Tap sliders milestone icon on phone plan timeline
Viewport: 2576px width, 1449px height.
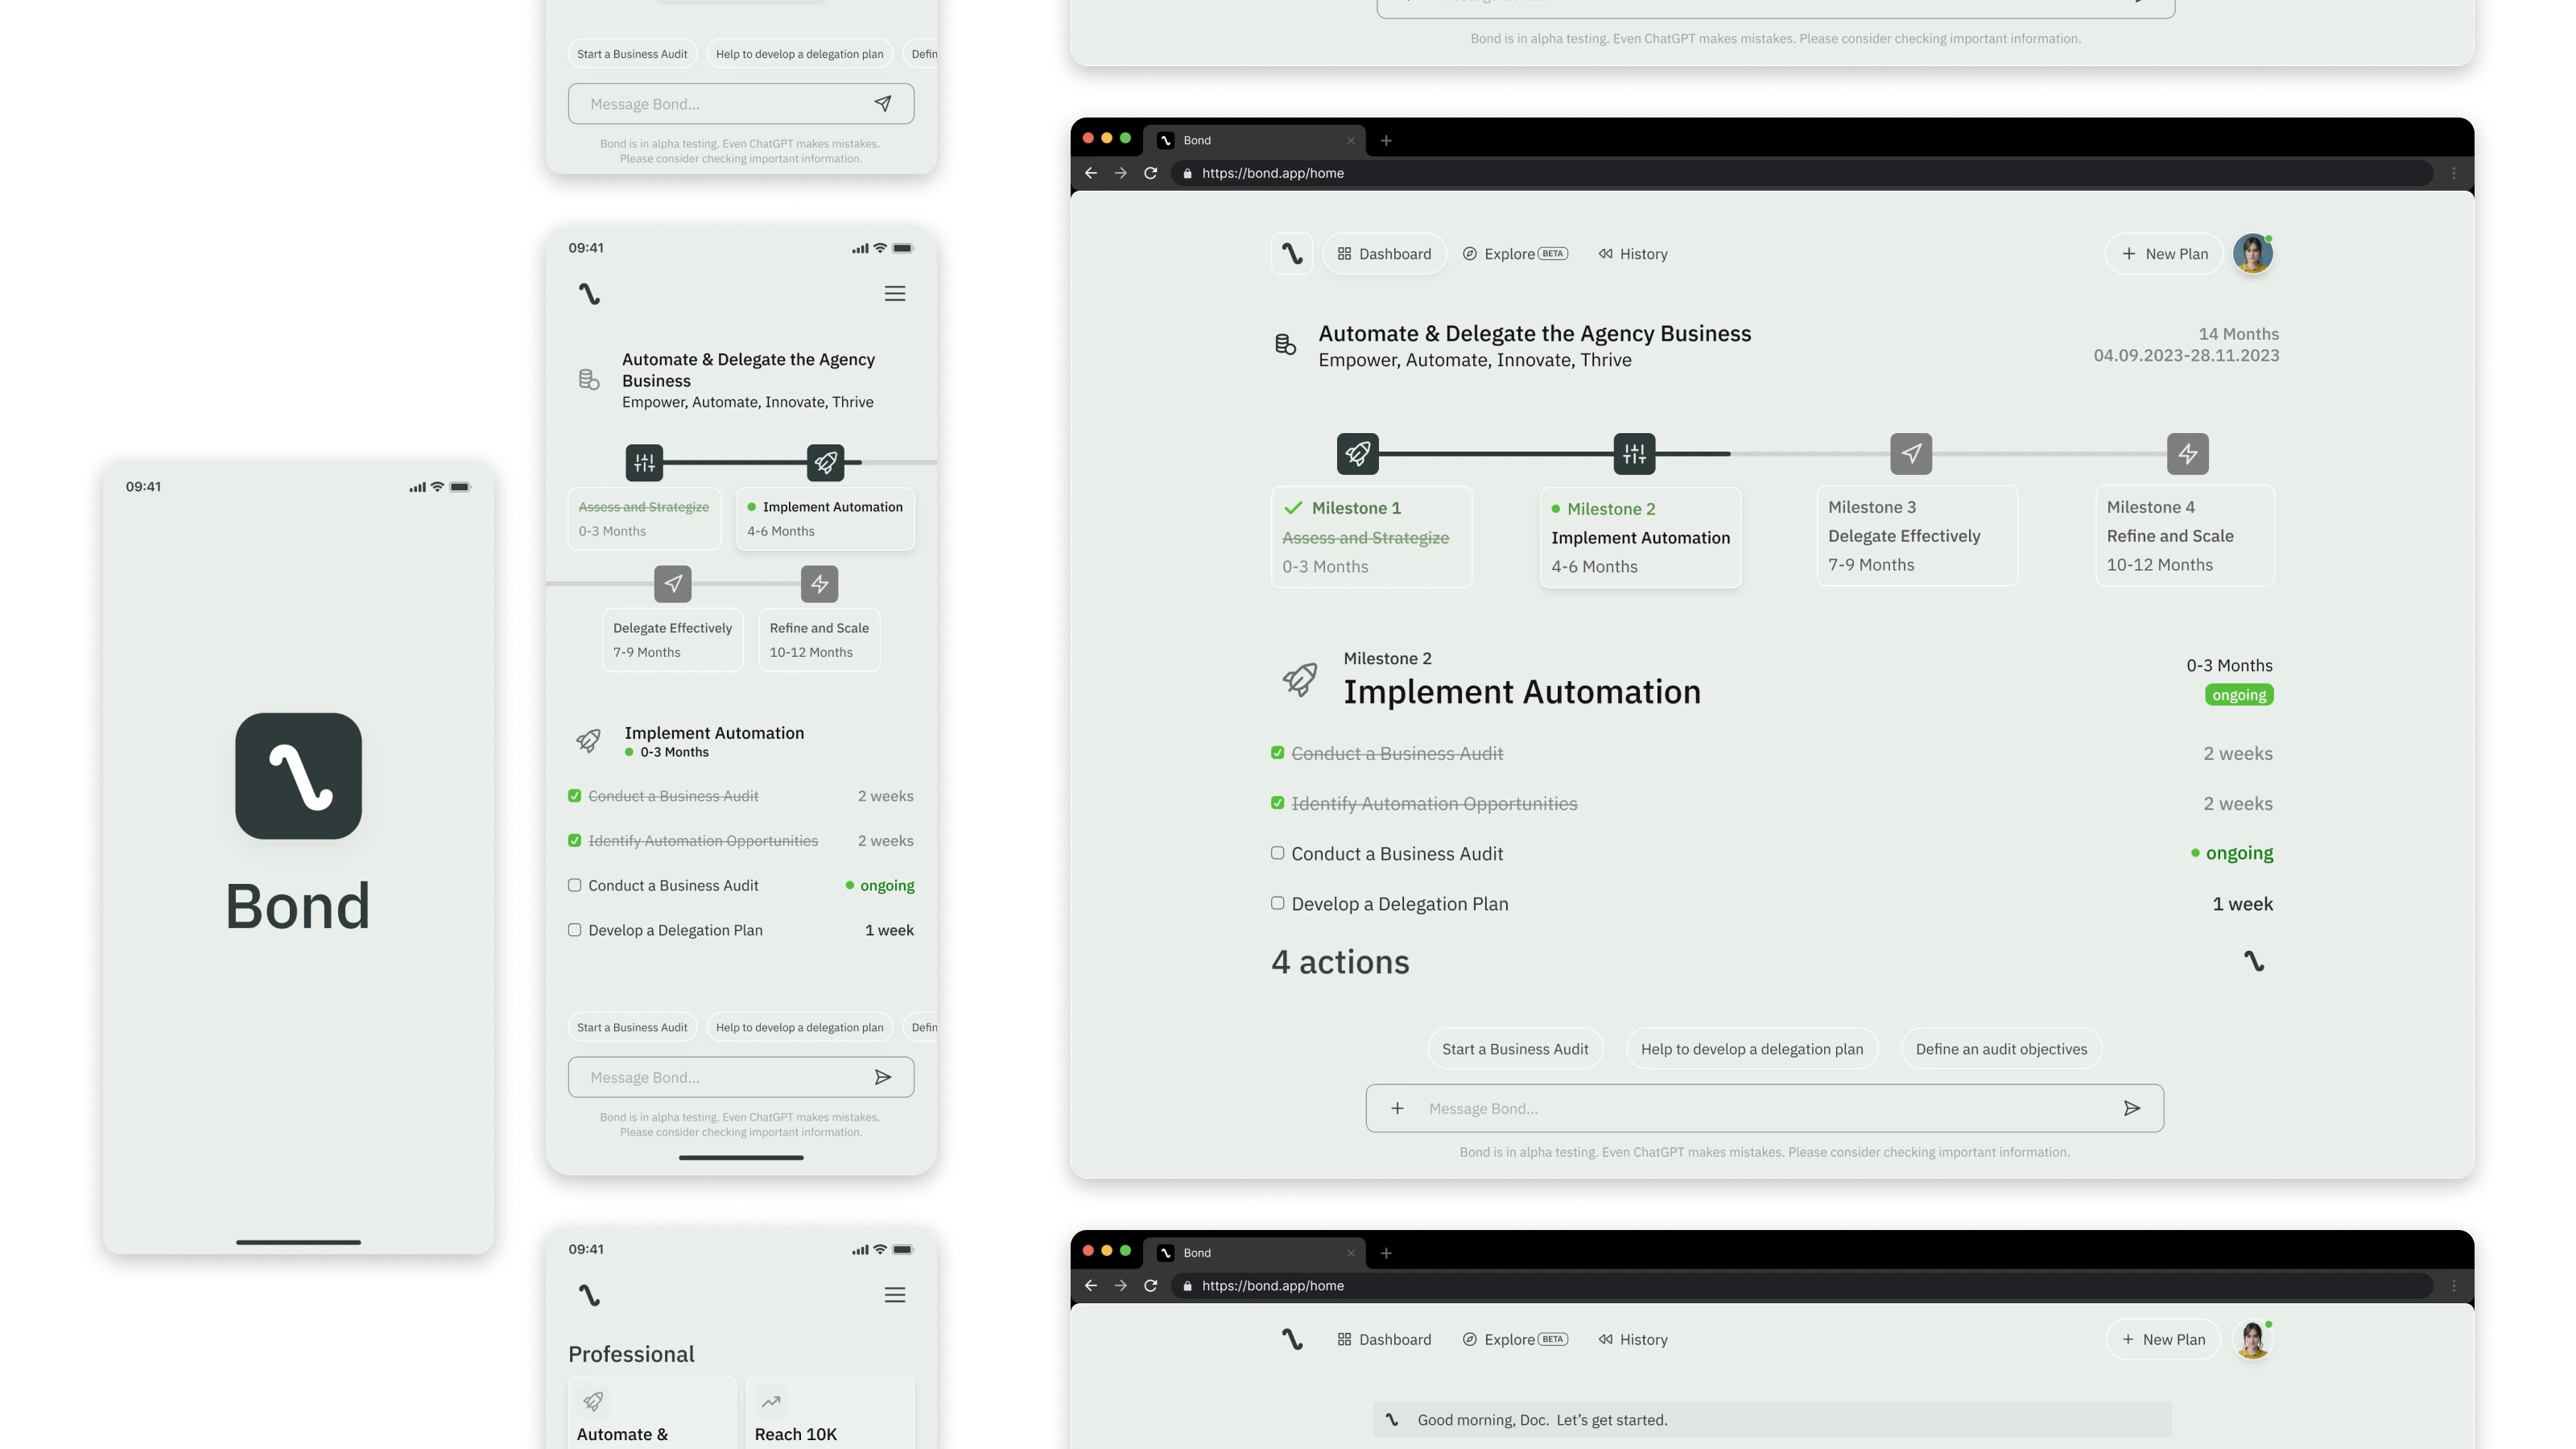[644, 462]
